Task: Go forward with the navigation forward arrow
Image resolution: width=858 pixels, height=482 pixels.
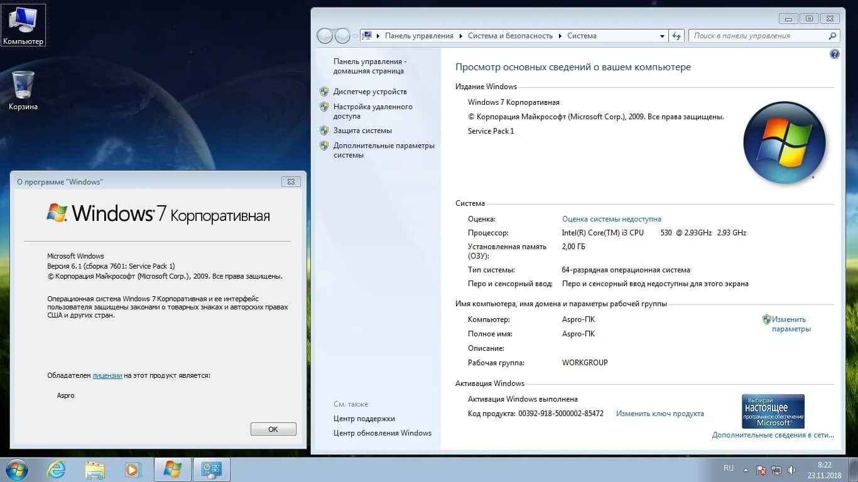Action: 342,36
